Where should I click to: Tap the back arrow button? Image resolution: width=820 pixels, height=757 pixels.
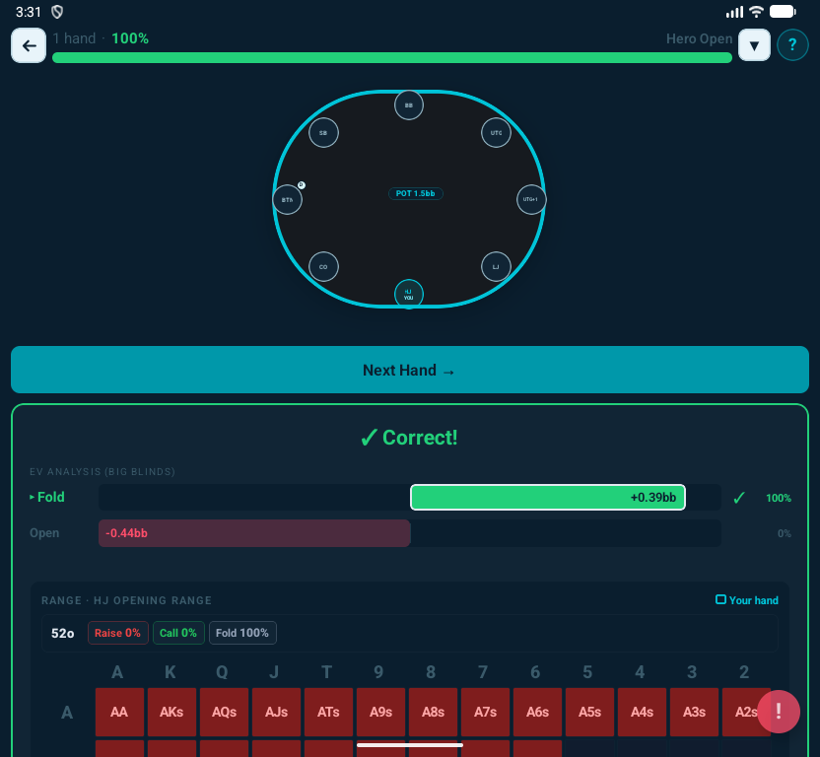point(29,45)
